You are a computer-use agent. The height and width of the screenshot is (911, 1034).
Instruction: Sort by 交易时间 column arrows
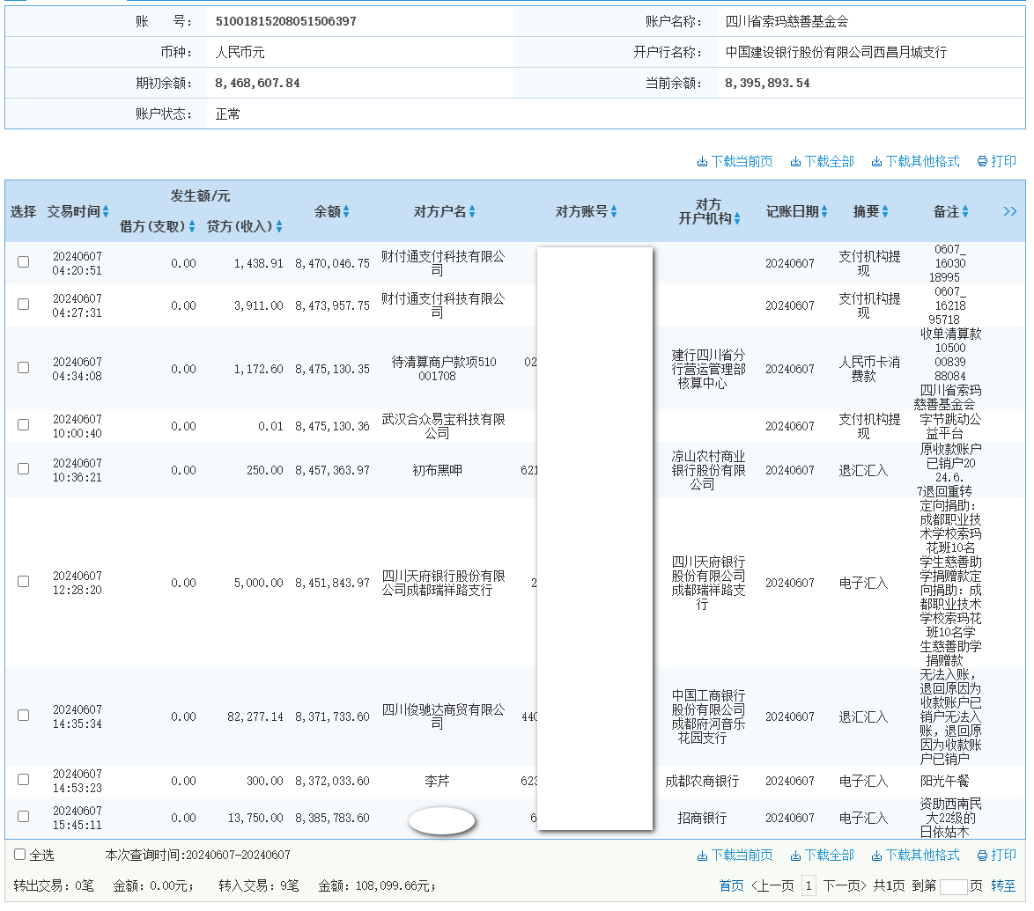pyautogui.click(x=106, y=211)
